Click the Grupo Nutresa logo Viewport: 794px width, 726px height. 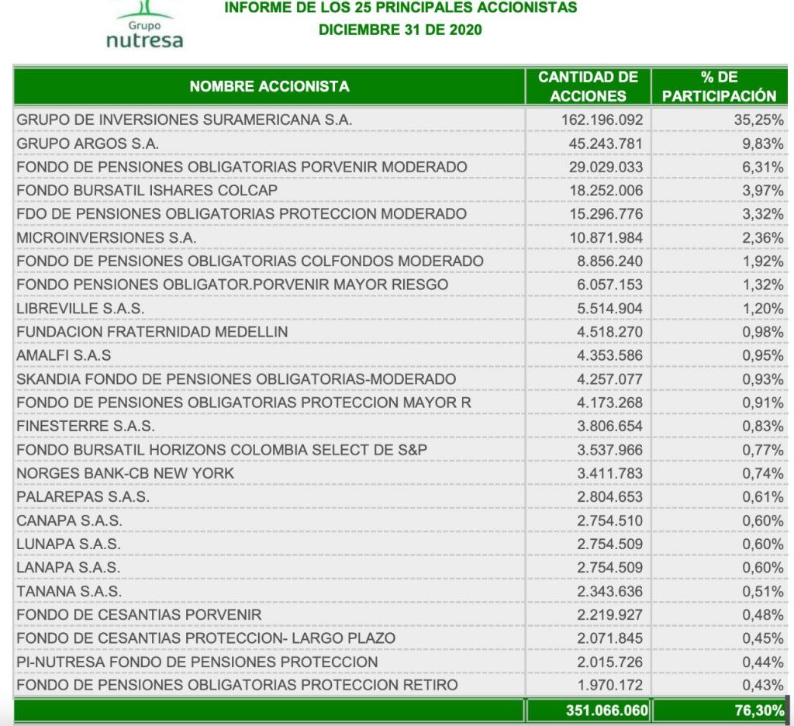145,26
